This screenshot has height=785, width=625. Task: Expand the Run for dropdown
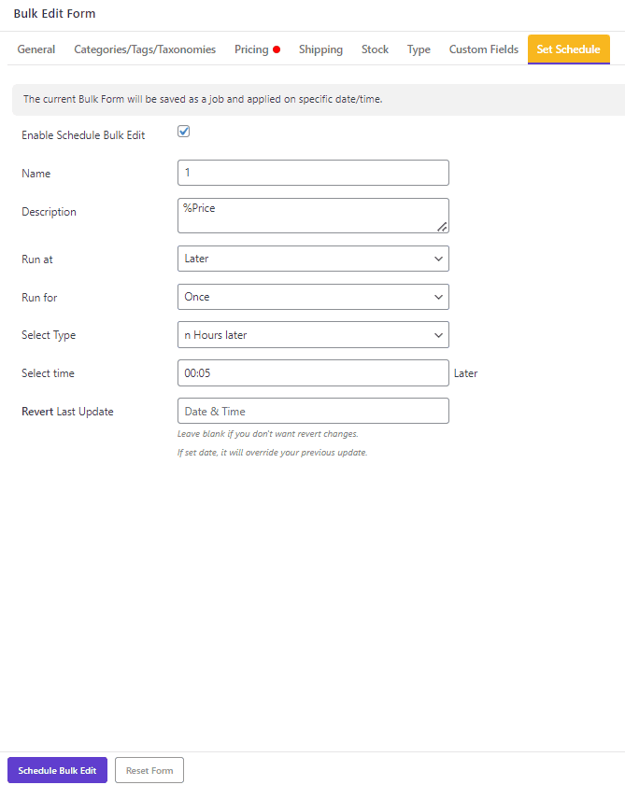click(x=313, y=297)
